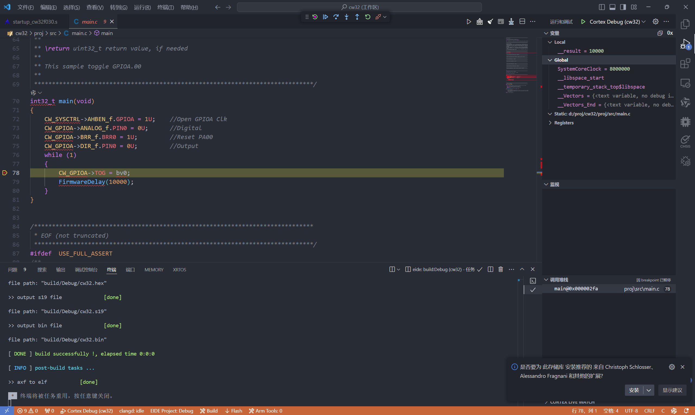Toggle the secondary sidebar layout icon
Image resolution: width=695 pixels, height=415 pixels.
[623, 7]
